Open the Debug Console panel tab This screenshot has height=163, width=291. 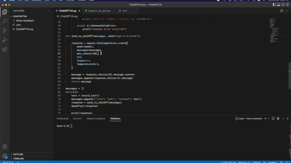pos(96,119)
